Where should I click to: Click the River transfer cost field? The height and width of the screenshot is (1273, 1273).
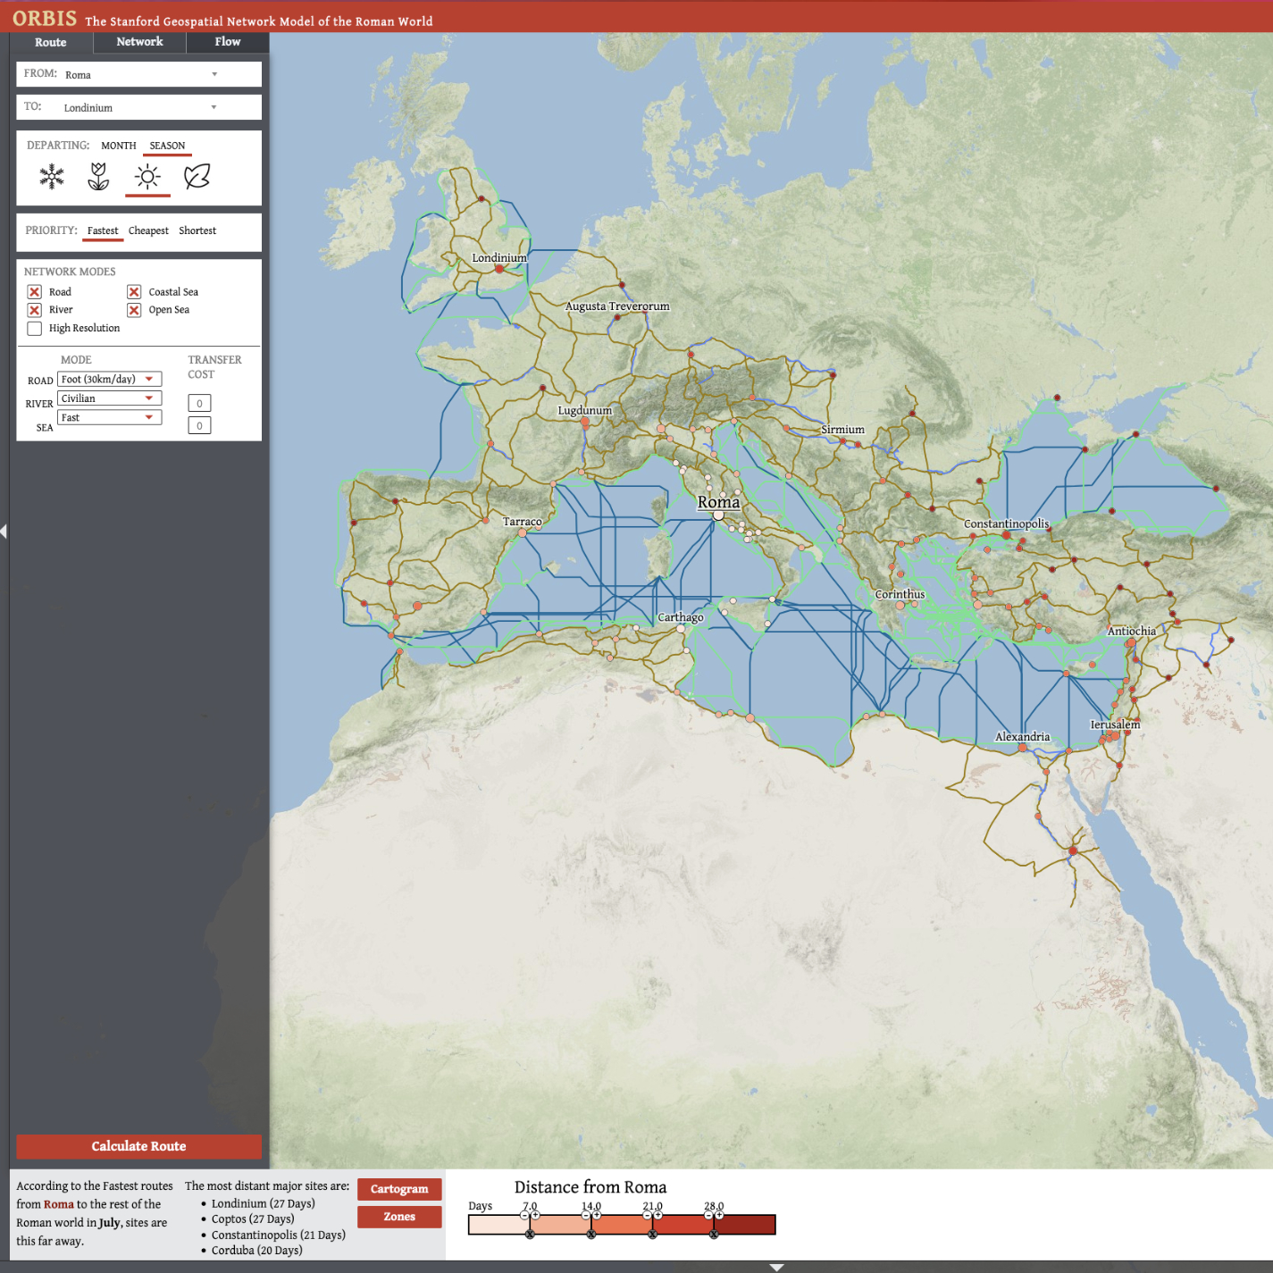[199, 404]
